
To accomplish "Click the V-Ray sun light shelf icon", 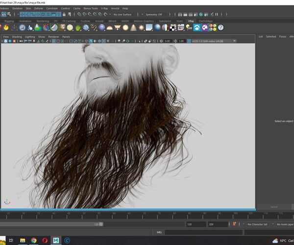I will point(142,27).
